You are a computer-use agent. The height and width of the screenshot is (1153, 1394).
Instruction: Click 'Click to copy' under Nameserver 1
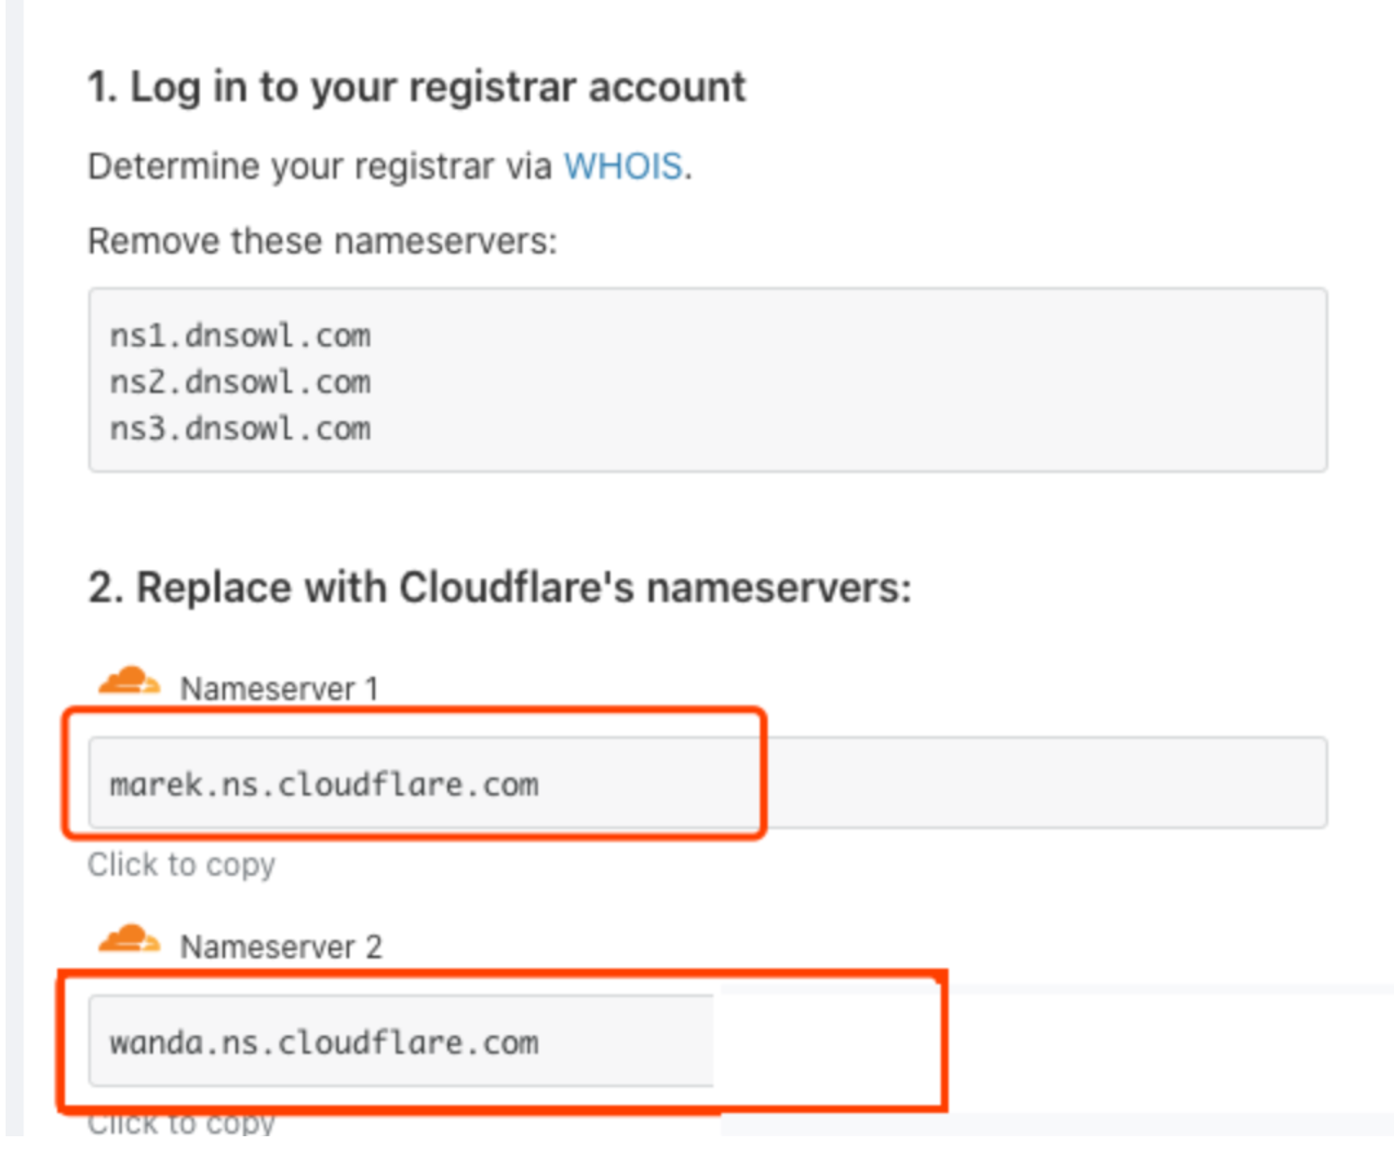pyautogui.click(x=181, y=865)
